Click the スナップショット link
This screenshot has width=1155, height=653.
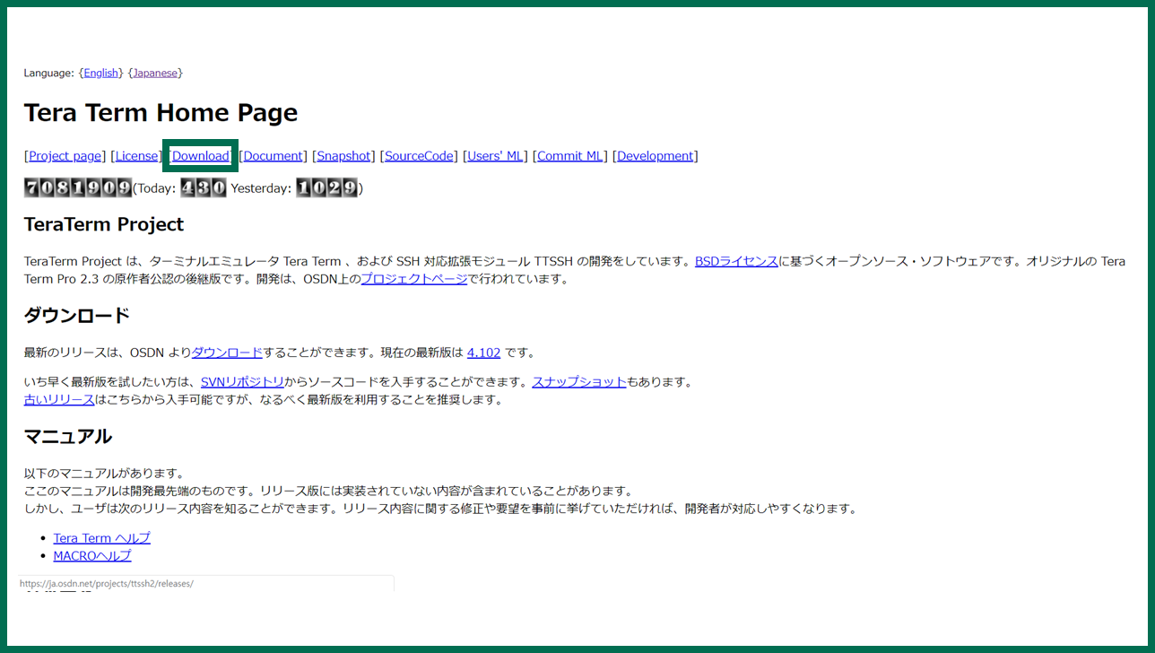point(579,382)
